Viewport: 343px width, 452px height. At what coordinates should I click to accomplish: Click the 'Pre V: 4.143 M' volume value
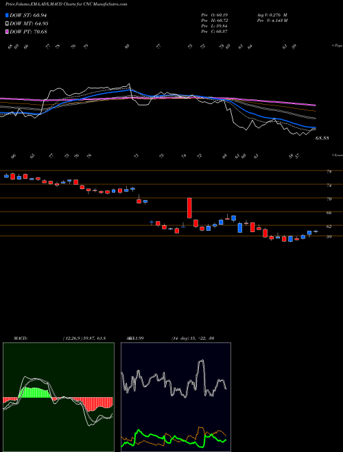(272, 21)
